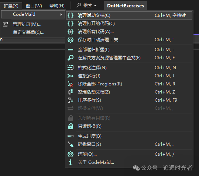Image resolution: width=199 pixels, height=176 pixels.
Task: Open the 帮助(H) menu
Action: click(x=57, y=6)
